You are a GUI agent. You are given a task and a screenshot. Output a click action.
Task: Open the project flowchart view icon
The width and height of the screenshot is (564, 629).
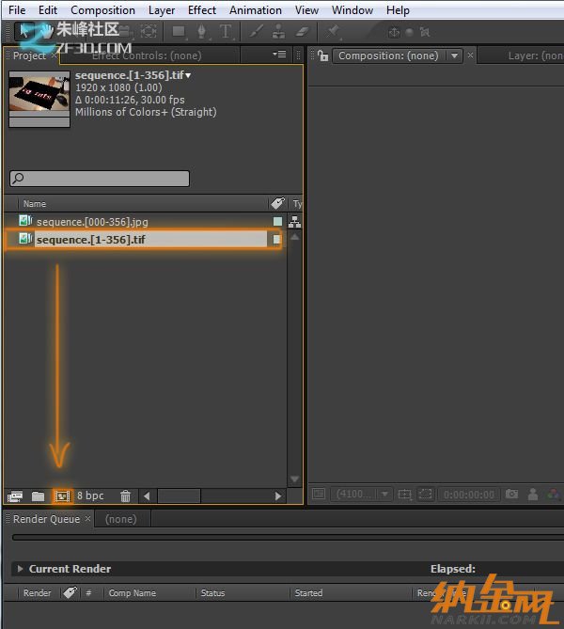[294, 222]
